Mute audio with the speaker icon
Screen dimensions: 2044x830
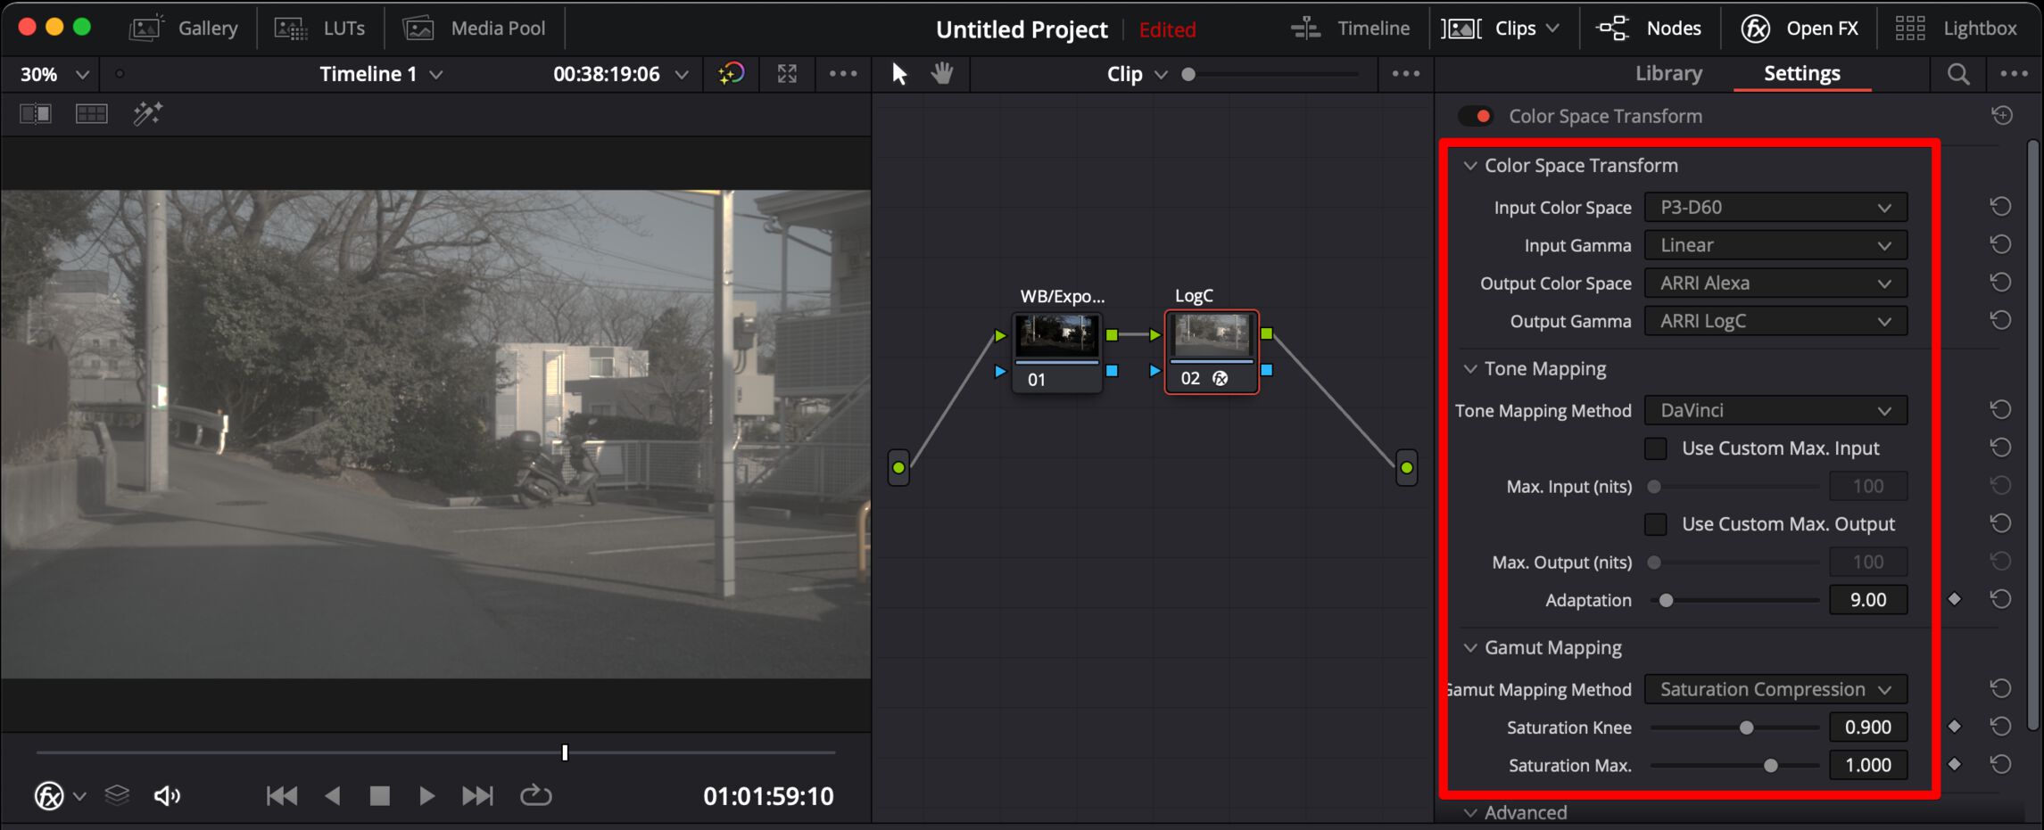tap(167, 795)
